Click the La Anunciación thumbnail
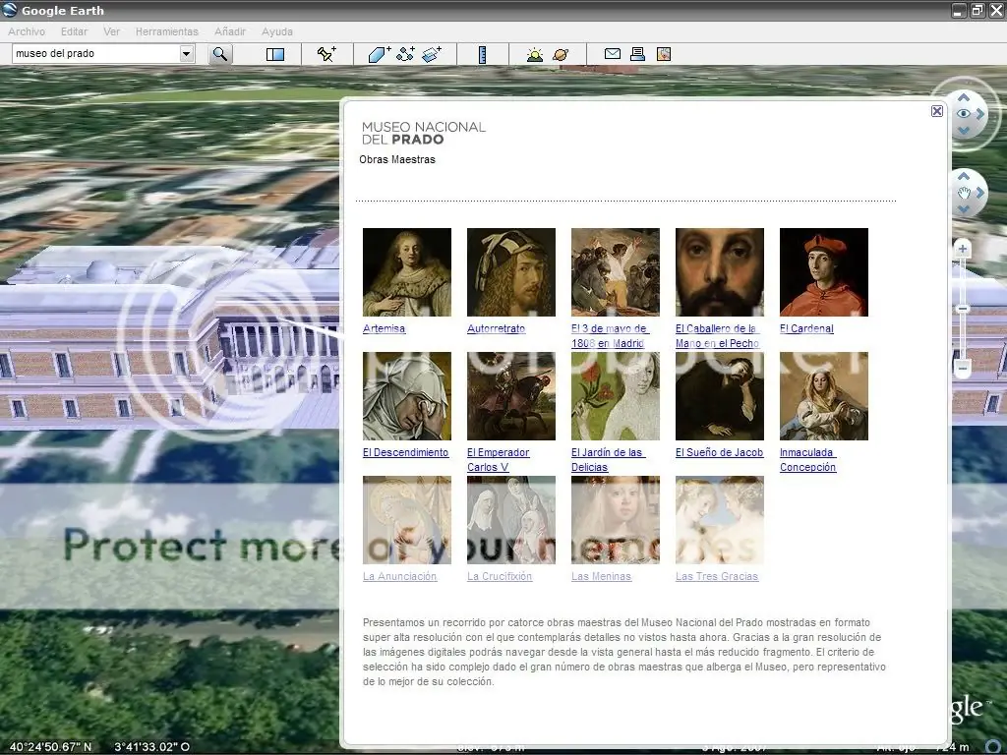The image size is (1007, 755). tap(407, 520)
